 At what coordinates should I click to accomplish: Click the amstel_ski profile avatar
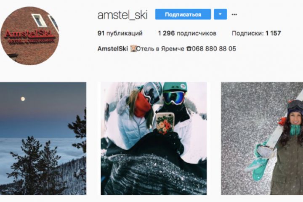point(30,36)
